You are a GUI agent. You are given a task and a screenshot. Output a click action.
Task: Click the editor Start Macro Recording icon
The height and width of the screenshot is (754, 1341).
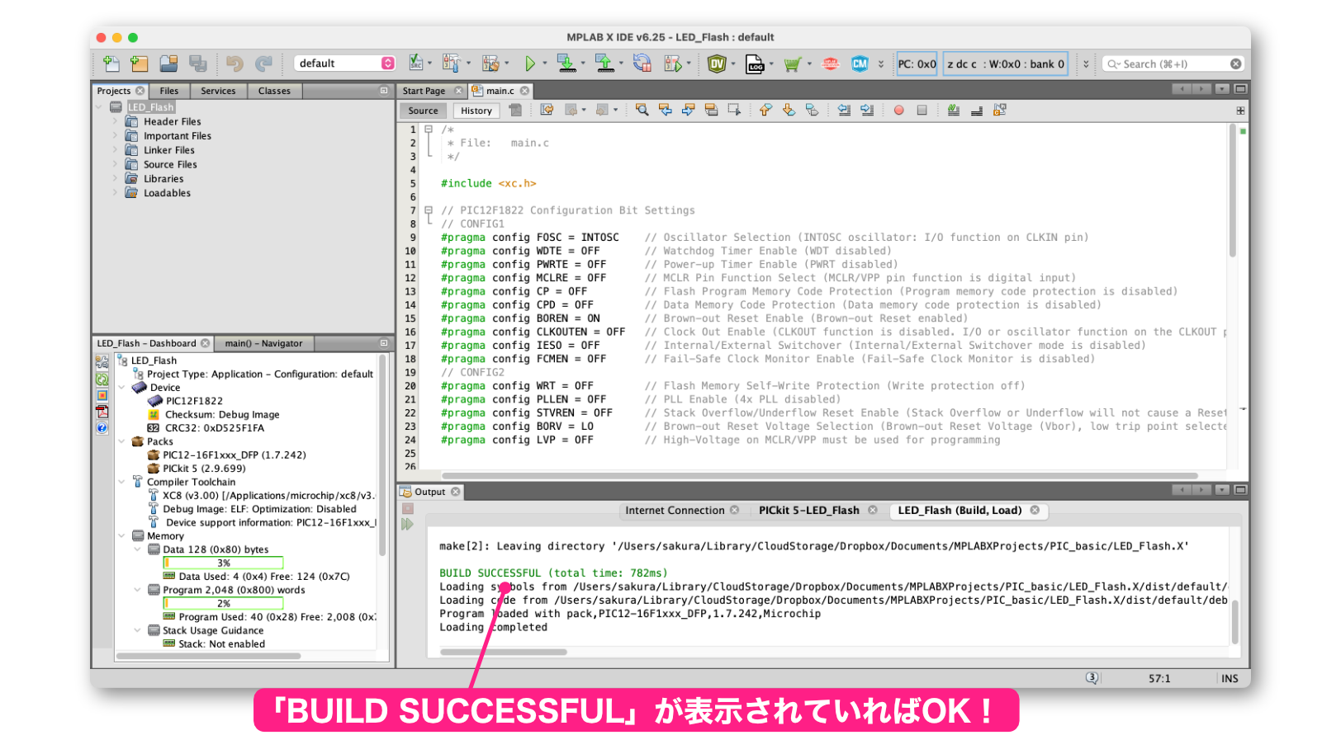coord(898,110)
